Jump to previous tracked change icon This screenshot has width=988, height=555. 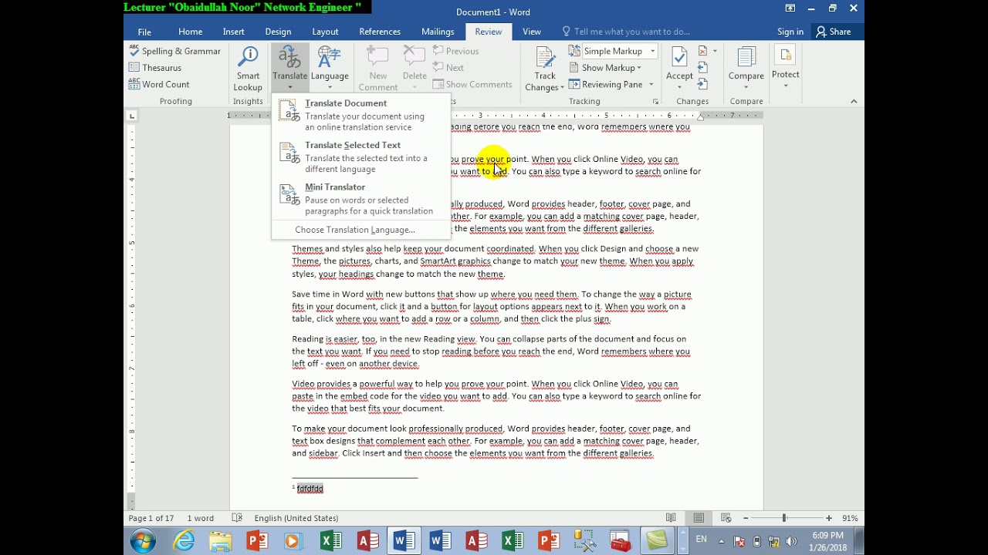point(702,68)
